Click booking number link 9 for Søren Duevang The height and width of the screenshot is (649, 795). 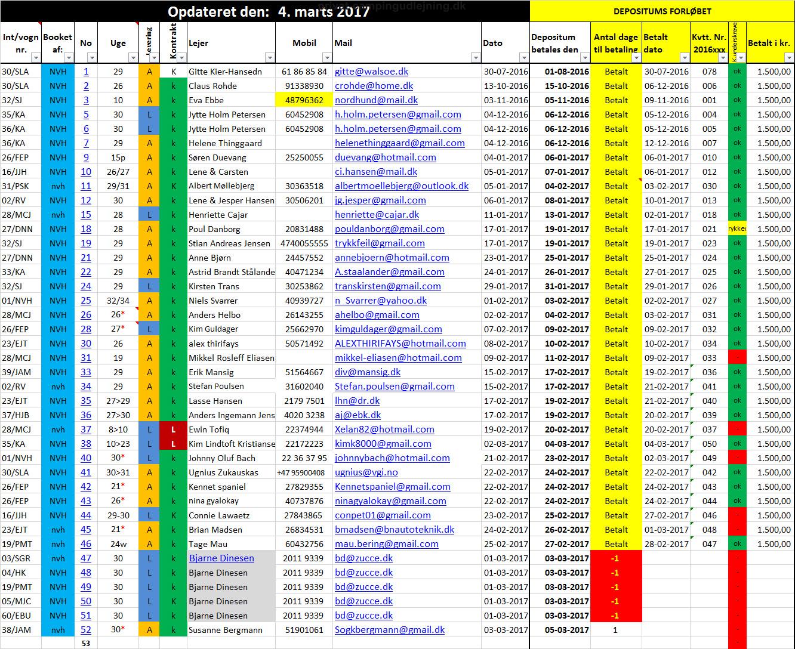(86, 157)
